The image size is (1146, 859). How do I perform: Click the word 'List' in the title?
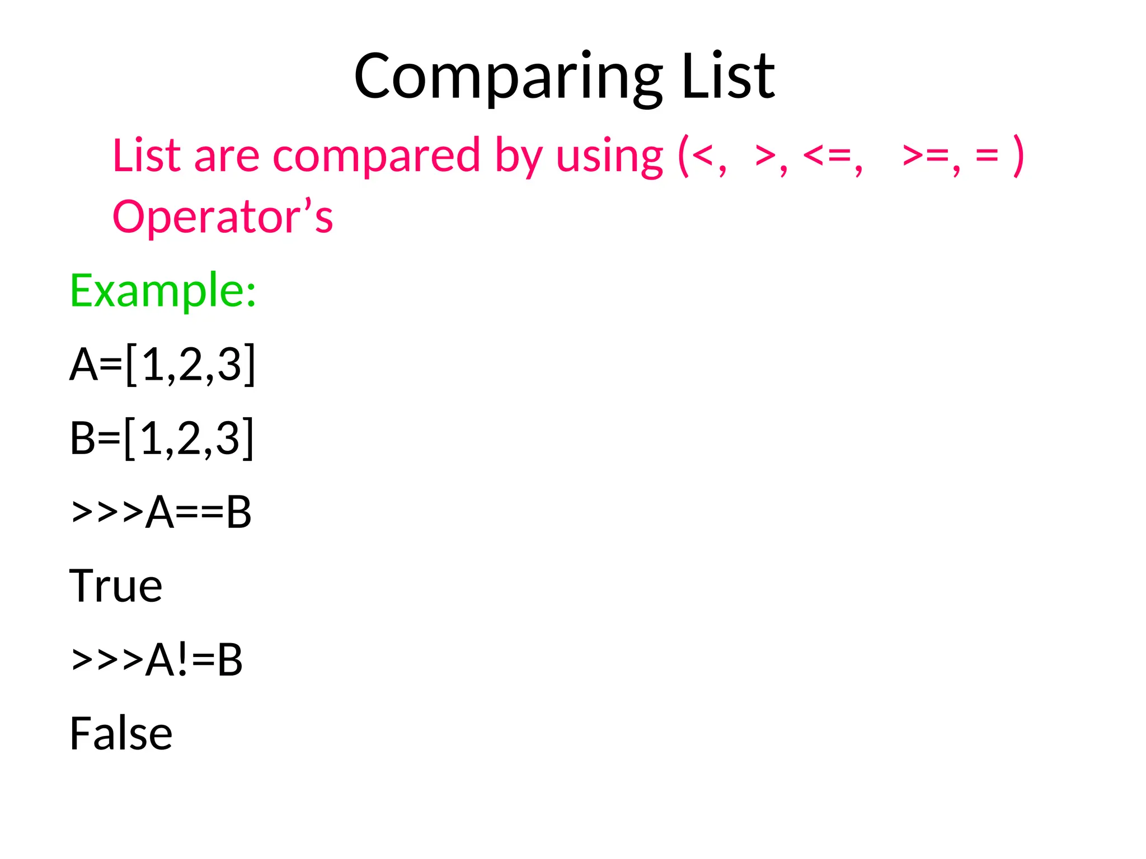point(728,75)
